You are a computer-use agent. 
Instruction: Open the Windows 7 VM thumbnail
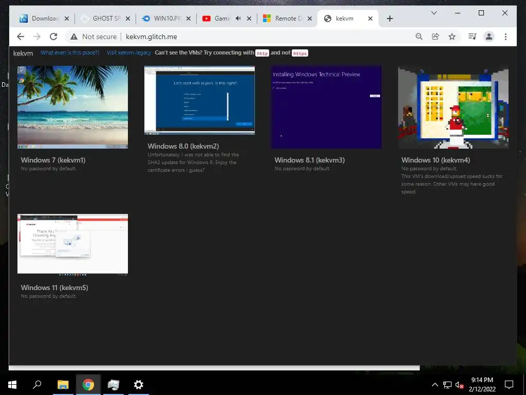coord(72,107)
